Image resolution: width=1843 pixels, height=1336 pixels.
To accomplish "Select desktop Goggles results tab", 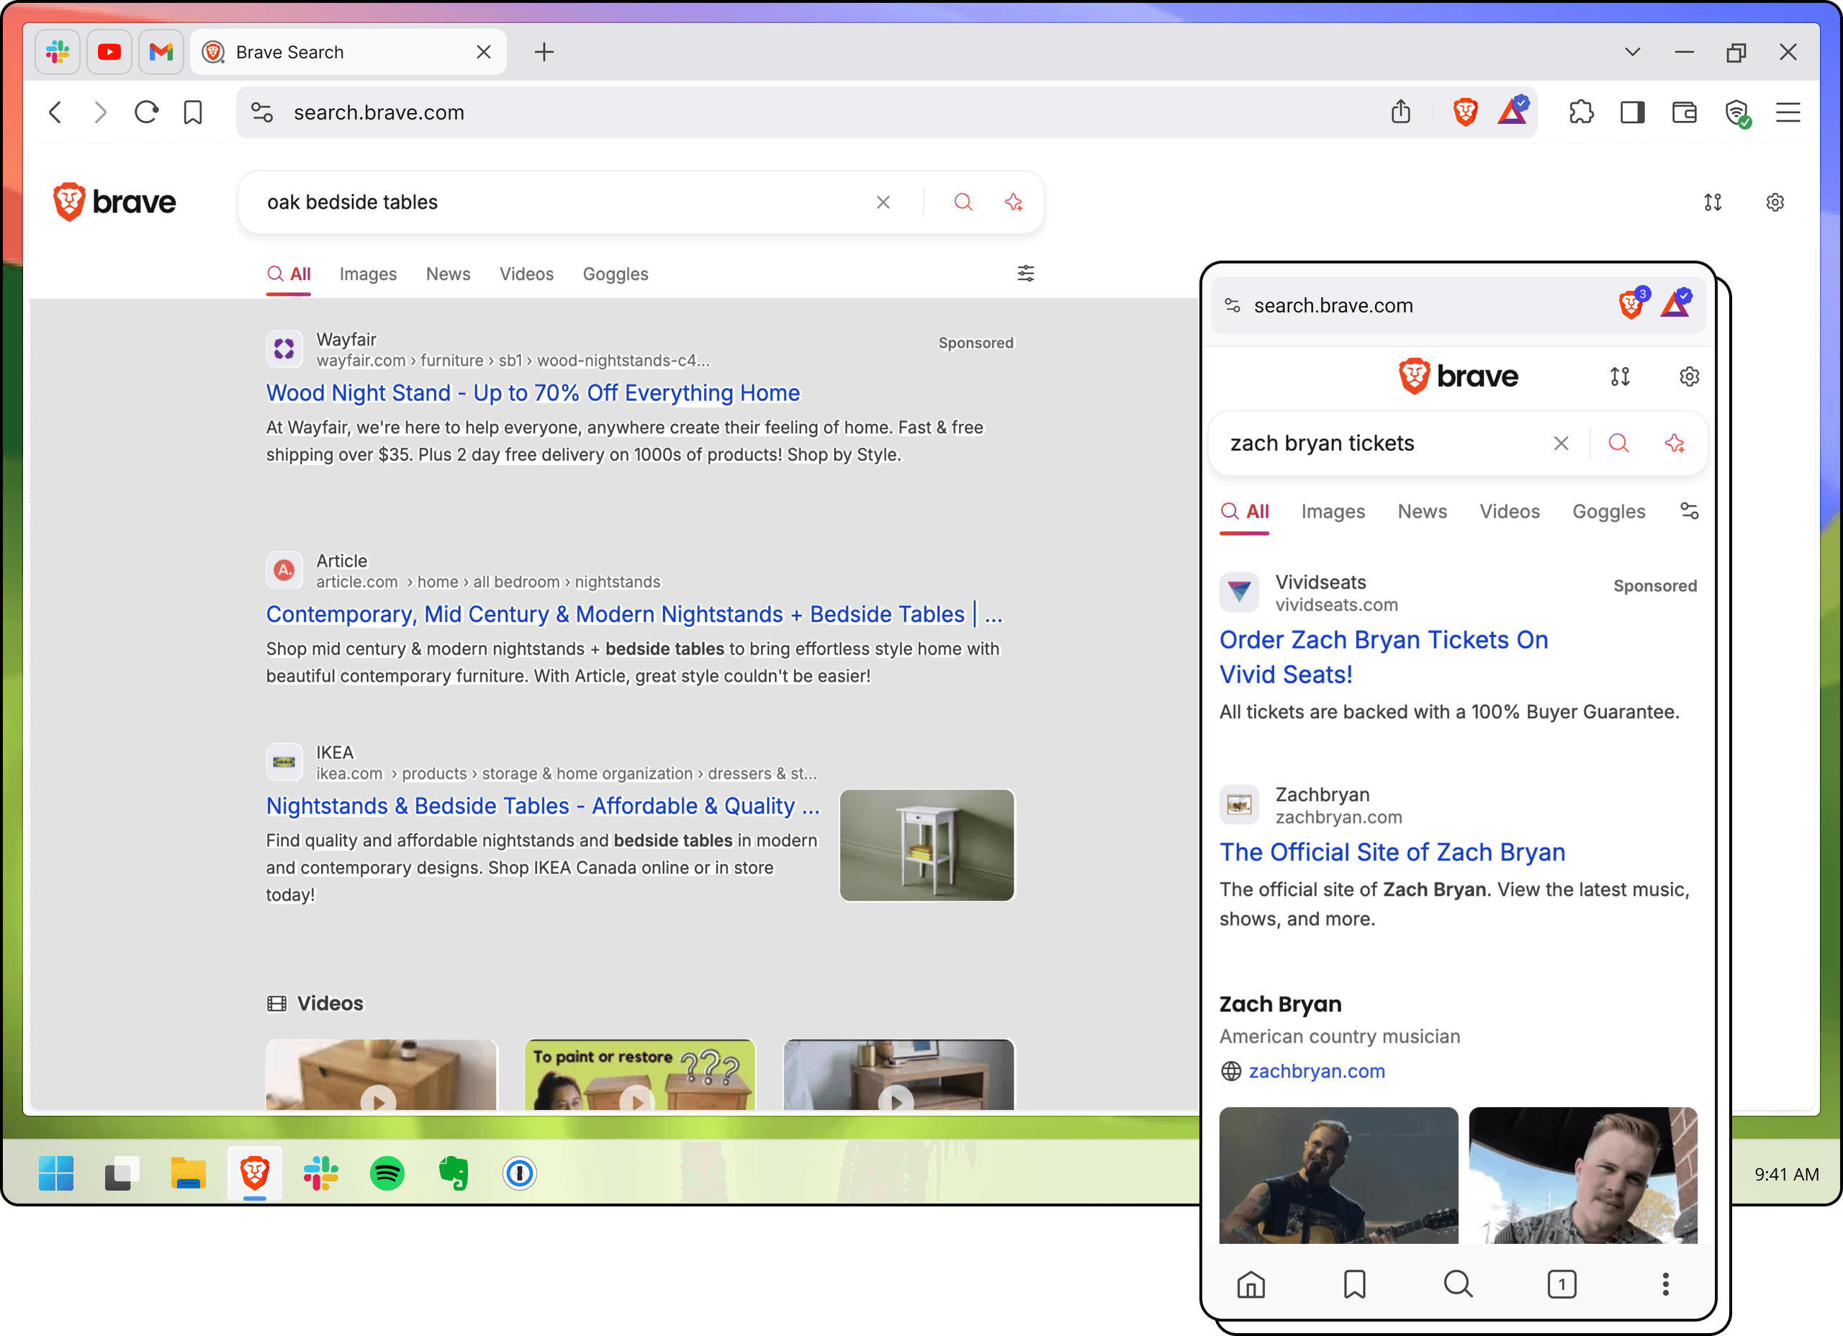I will [616, 274].
